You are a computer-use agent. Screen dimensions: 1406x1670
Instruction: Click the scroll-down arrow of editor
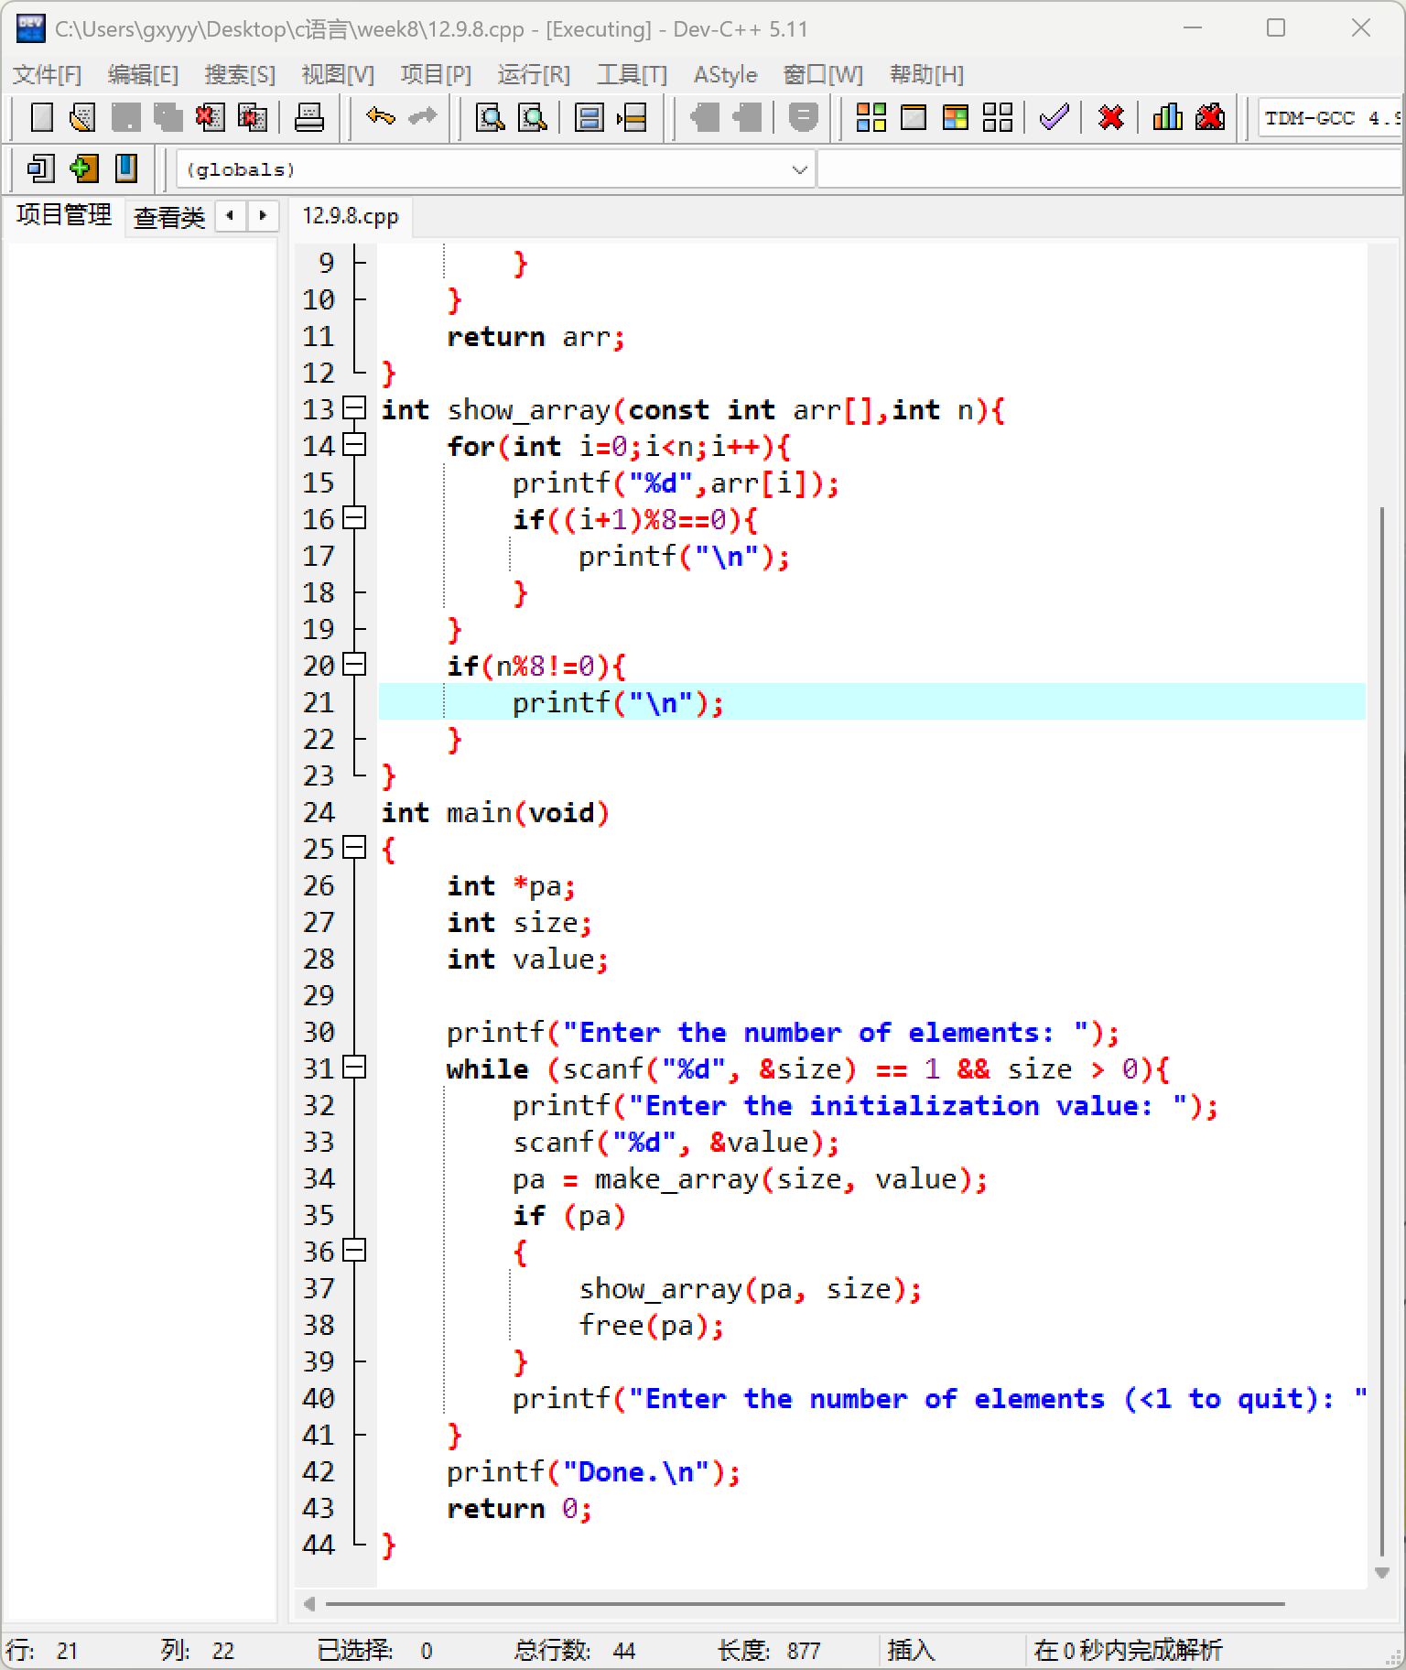point(1382,1573)
